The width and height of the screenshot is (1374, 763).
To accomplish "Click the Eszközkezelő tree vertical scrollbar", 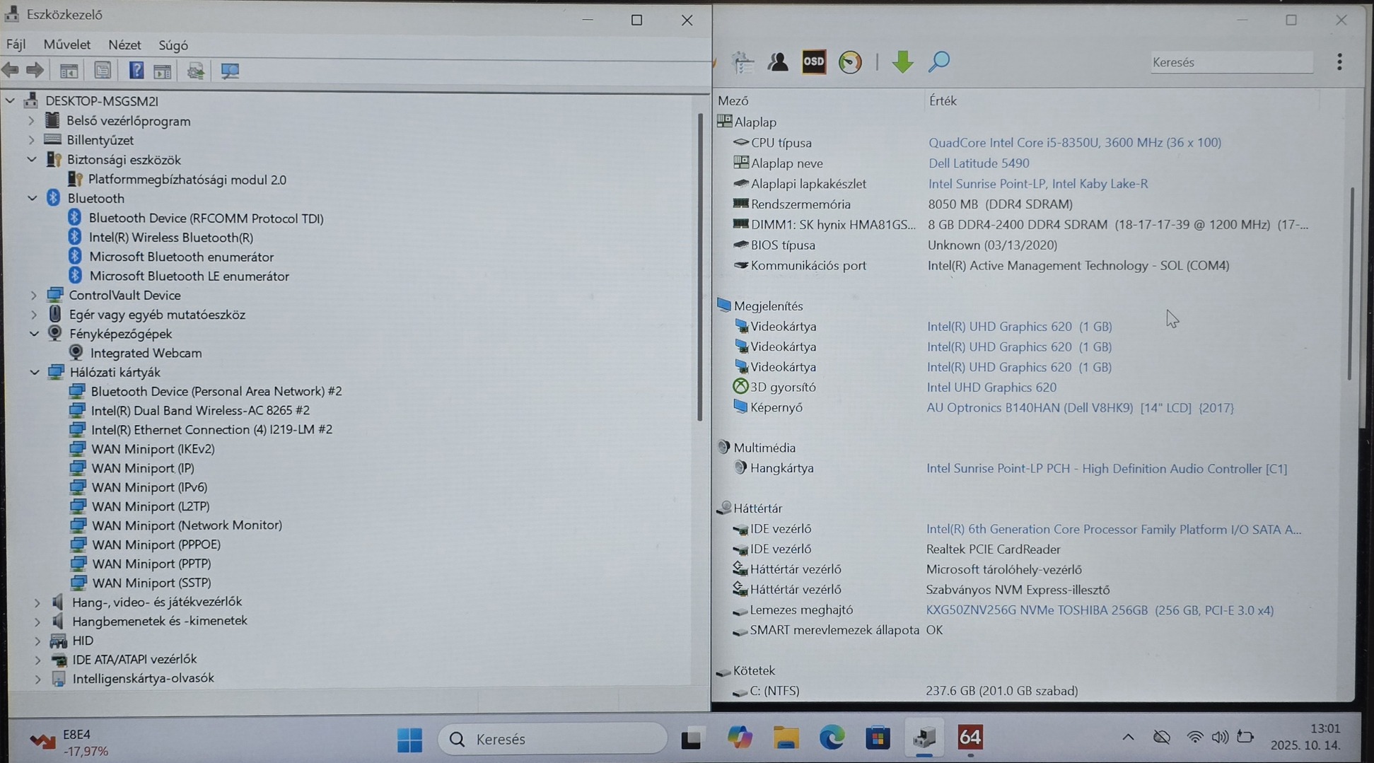I will [699, 267].
